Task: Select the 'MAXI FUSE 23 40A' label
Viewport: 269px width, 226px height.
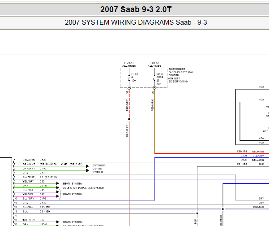Action: point(160,79)
